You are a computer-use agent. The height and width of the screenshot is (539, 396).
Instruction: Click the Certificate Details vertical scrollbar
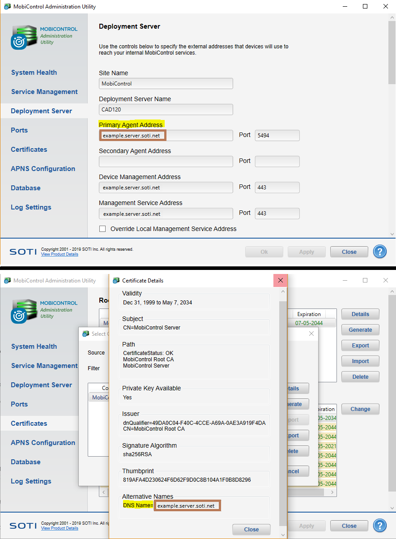(282, 403)
